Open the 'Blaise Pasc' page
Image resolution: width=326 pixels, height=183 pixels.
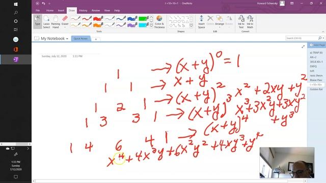pyautogui.click(x=316, y=80)
